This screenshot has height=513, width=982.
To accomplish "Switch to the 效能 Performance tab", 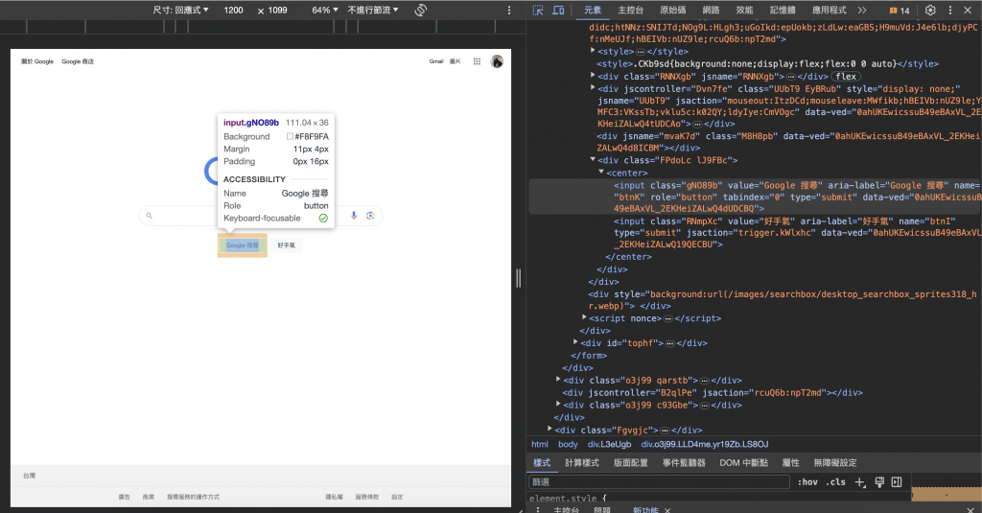I will [744, 10].
